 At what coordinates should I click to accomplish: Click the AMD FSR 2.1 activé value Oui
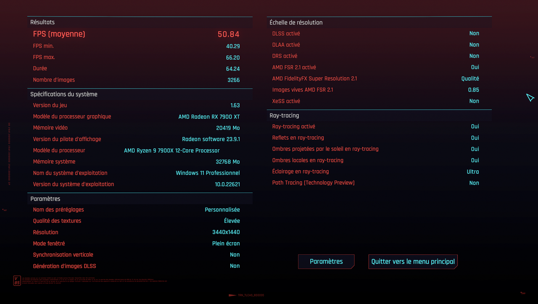(x=475, y=67)
